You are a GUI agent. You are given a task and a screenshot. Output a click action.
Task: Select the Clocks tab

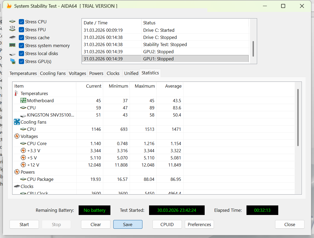point(113,73)
